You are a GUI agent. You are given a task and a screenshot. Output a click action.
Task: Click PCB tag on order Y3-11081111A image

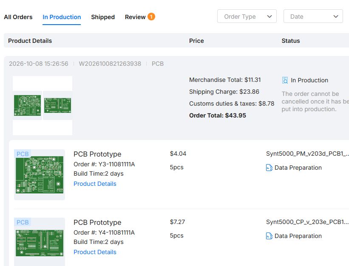point(23,154)
